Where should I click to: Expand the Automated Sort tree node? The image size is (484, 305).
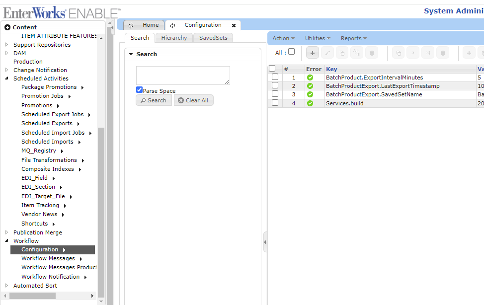pos(7,286)
